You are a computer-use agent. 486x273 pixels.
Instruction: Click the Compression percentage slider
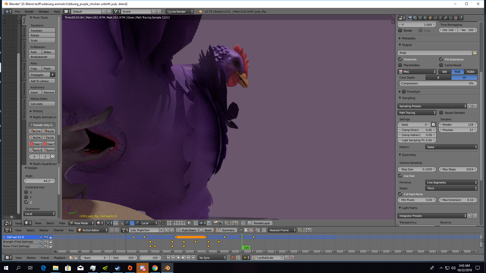[x=437, y=83]
